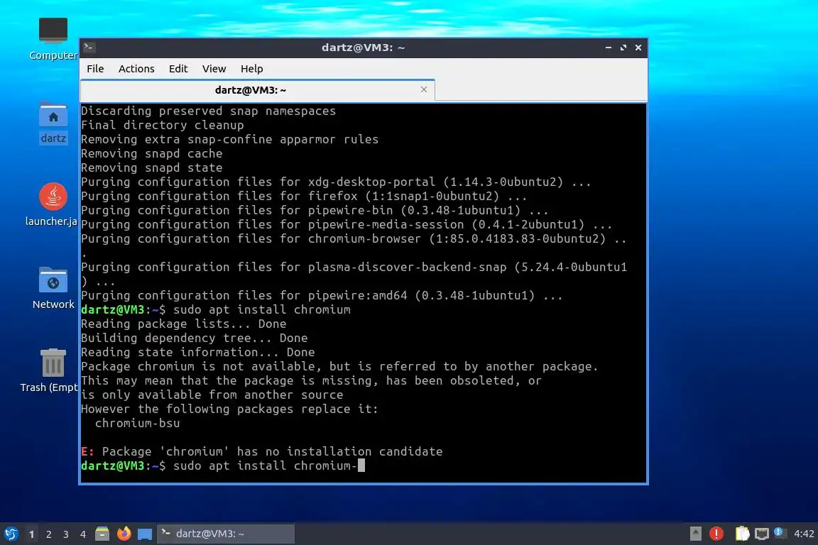Open the Computer desktop icon
This screenshot has width=818, height=545.
click(x=53, y=38)
